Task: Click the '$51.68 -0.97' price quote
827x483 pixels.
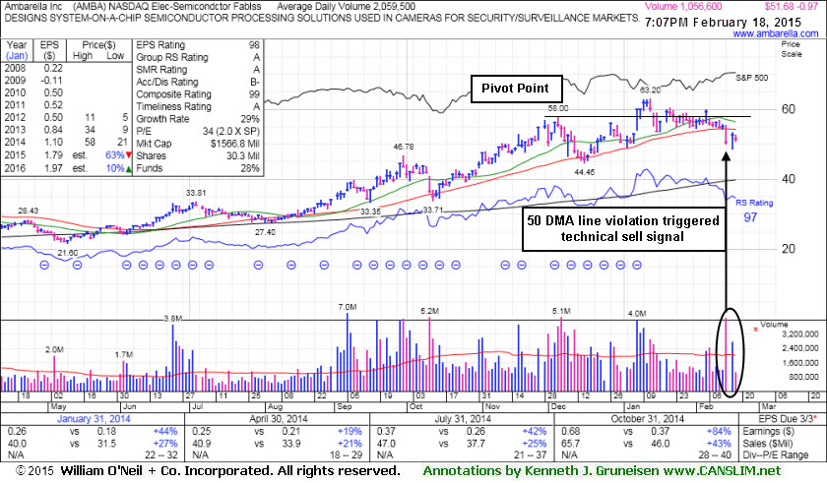Action: 792,7
